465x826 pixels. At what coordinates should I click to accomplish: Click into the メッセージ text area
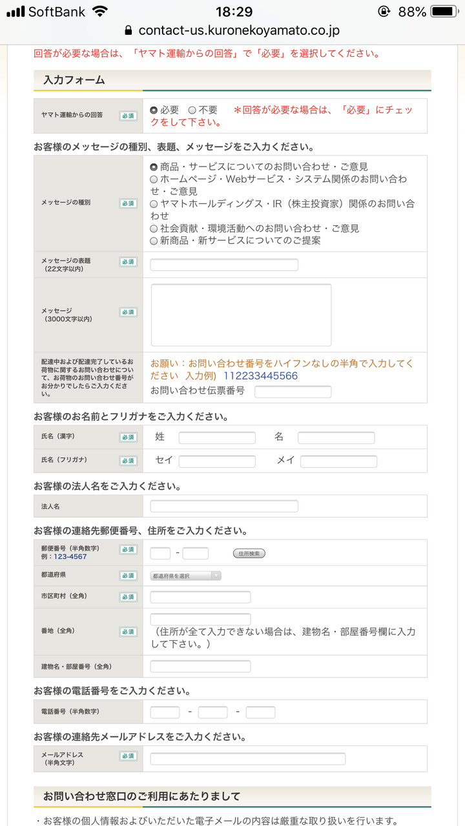(241, 315)
